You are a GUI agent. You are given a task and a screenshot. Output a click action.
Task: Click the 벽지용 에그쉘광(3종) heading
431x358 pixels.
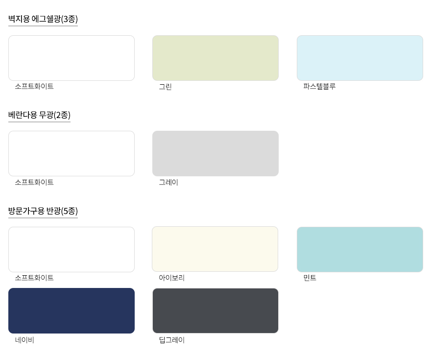(x=43, y=19)
